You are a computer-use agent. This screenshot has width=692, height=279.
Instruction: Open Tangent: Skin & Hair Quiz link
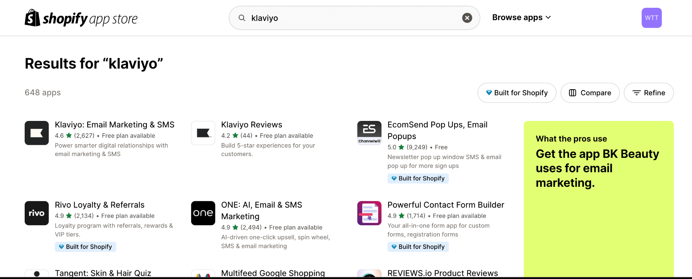pyautogui.click(x=103, y=273)
